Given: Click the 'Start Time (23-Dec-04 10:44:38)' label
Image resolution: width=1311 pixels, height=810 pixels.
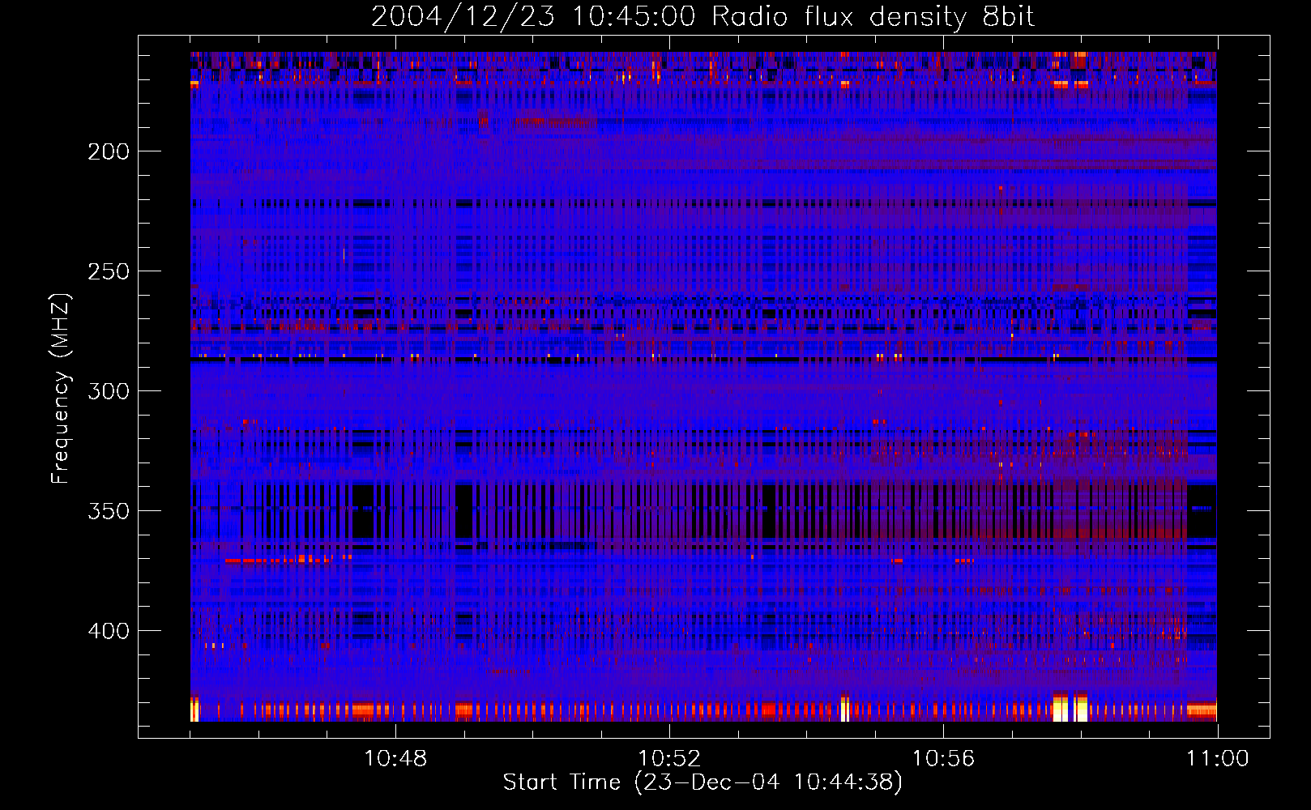Looking at the screenshot, I should pyautogui.click(x=702, y=782).
